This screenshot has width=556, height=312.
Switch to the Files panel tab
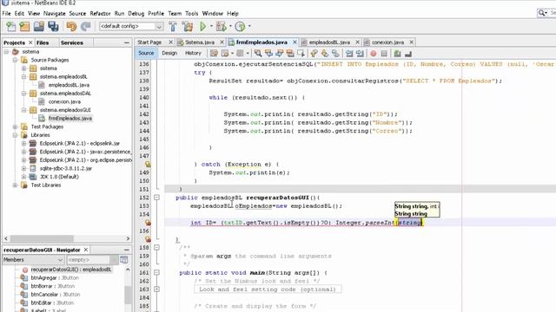[43, 42]
